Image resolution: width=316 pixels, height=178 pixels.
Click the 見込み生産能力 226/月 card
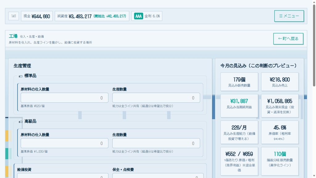[239, 132]
